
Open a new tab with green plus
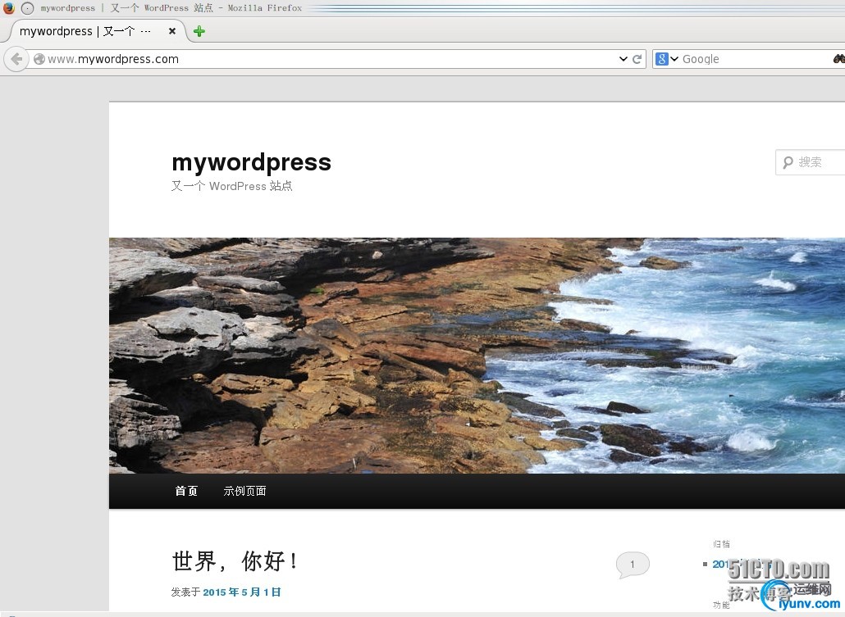click(199, 31)
